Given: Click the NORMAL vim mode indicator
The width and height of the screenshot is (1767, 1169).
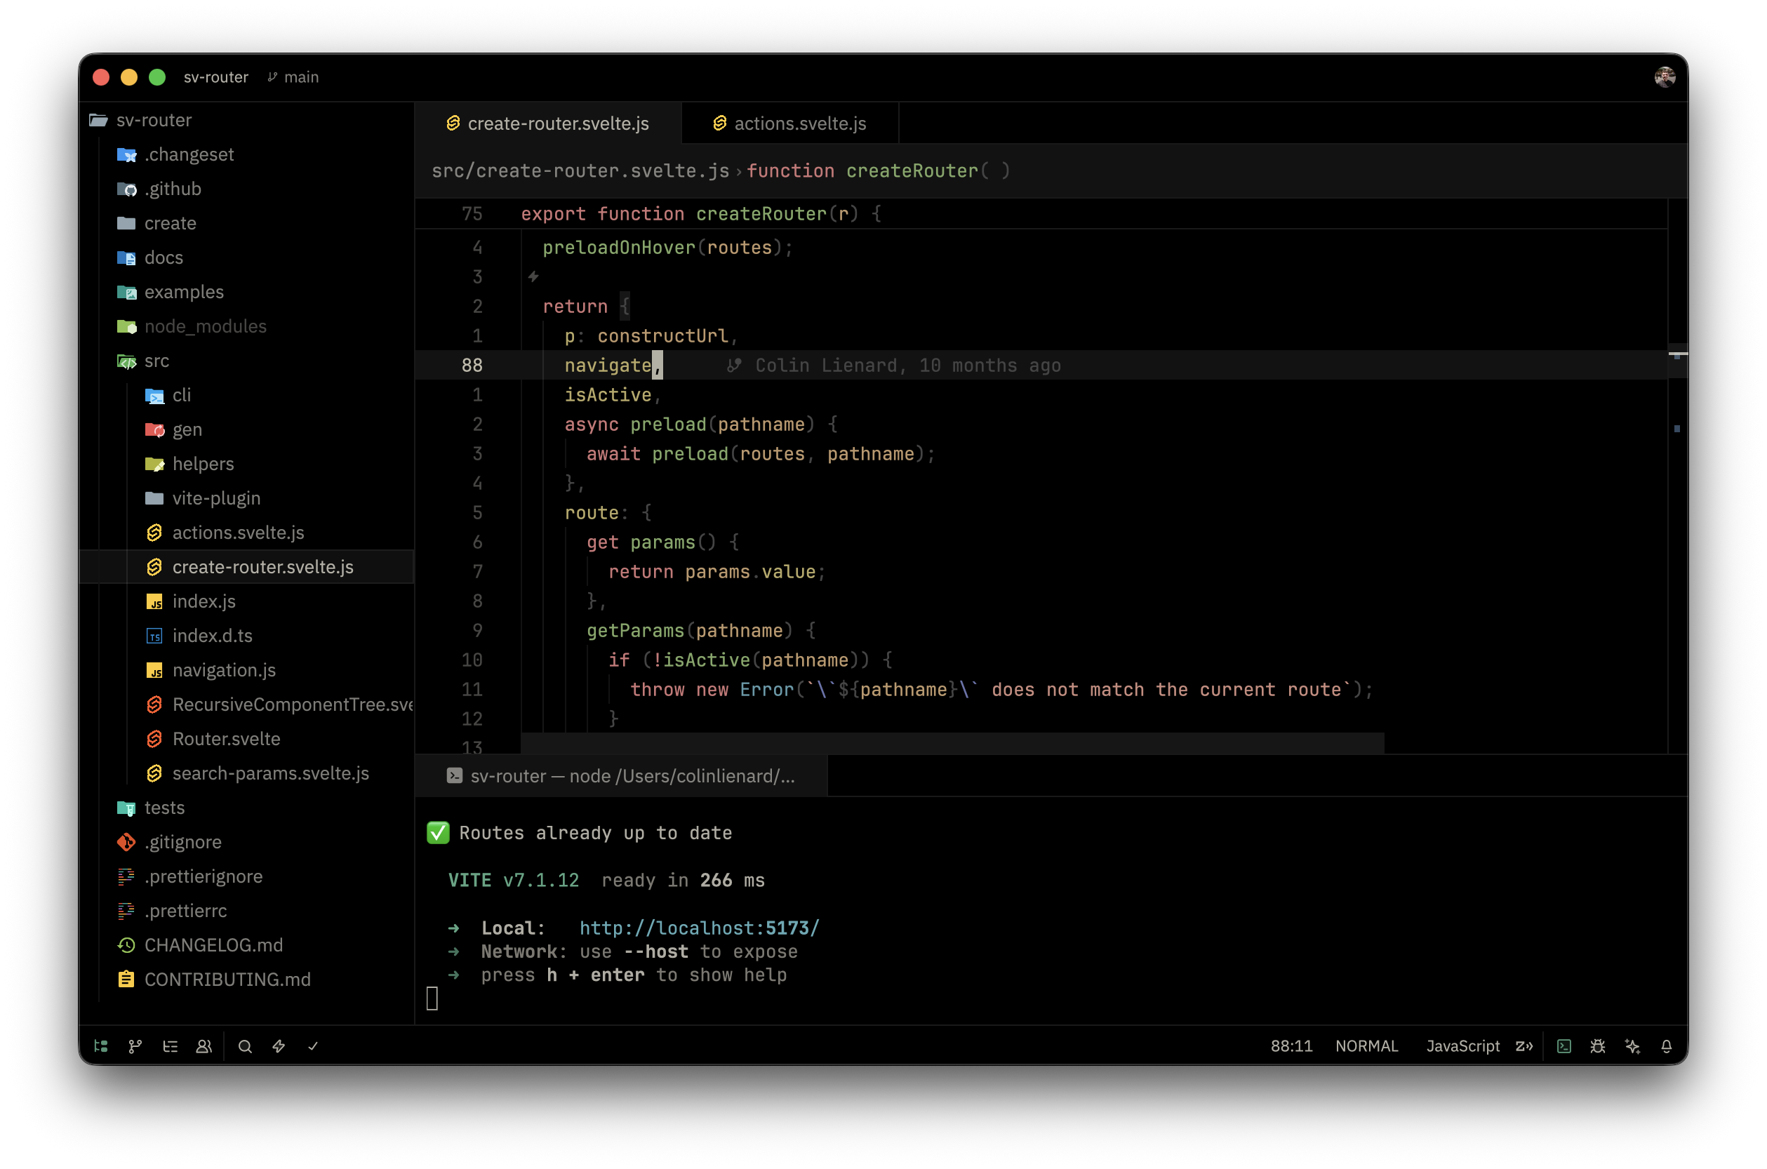Looking at the screenshot, I should click(x=1366, y=1046).
